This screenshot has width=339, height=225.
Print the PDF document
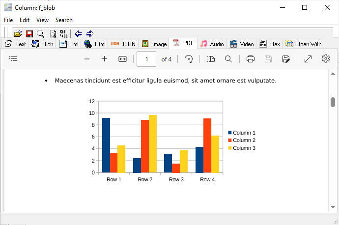(251, 59)
